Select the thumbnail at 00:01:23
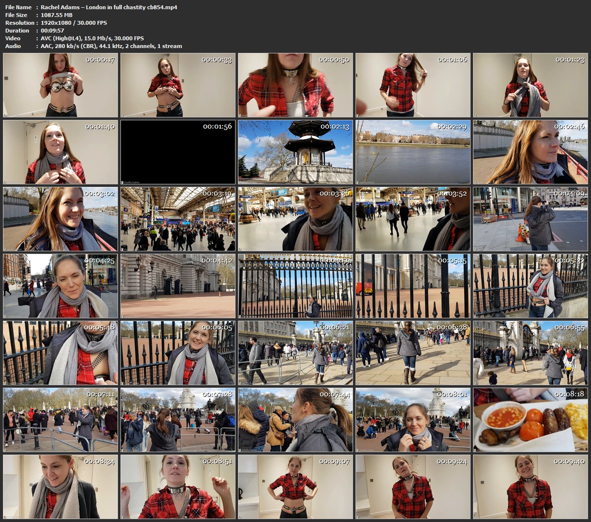Image resolution: width=591 pixels, height=522 pixels. point(531,85)
